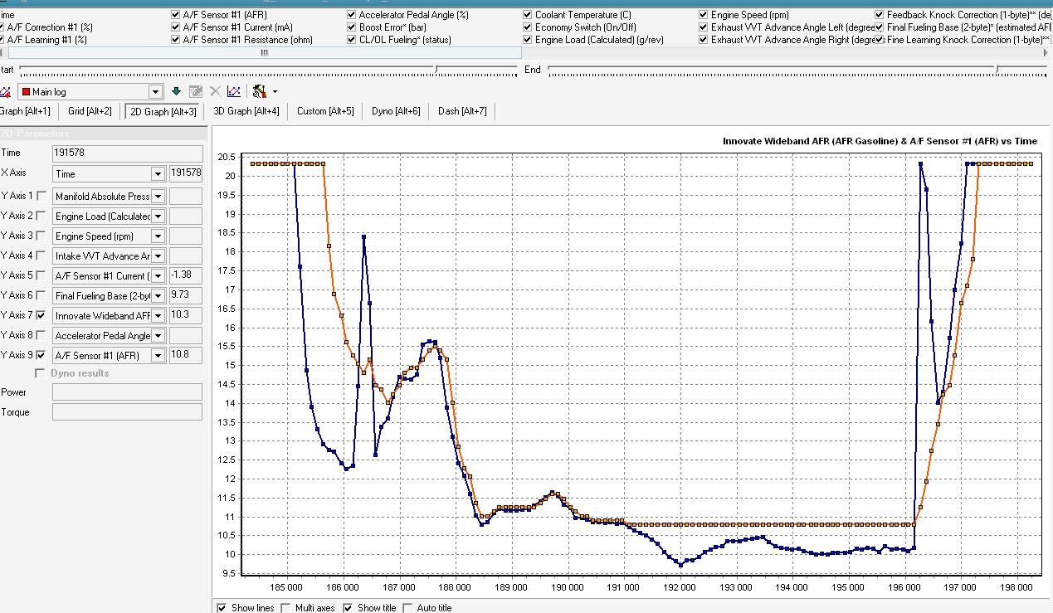1053x613 pixels.
Task: Open Y Axis 4 Intake VVT Advance dropdown
Action: click(x=158, y=256)
